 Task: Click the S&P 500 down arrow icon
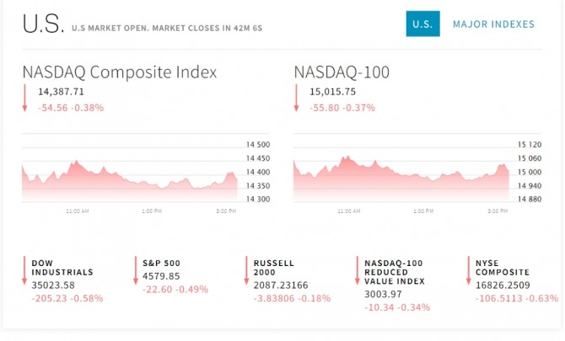pos(135,271)
